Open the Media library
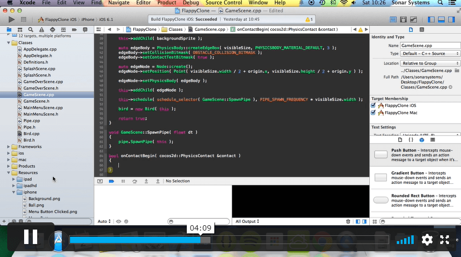The width and height of the screenshot is (461, 257). 433,140
